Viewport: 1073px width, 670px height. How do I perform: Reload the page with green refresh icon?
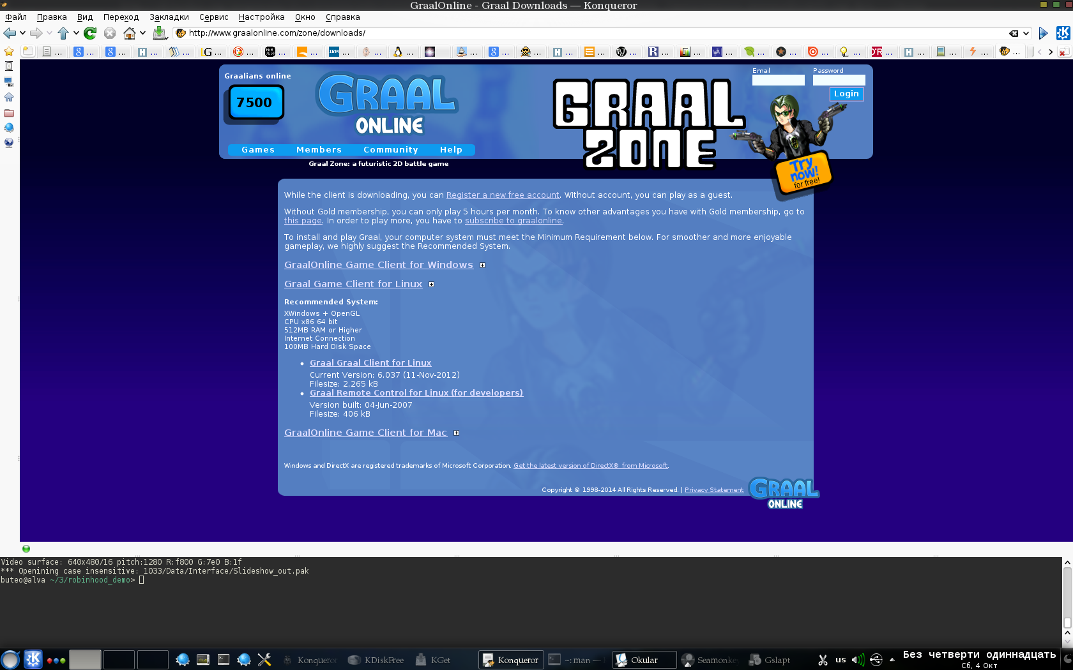click(90, 33)
